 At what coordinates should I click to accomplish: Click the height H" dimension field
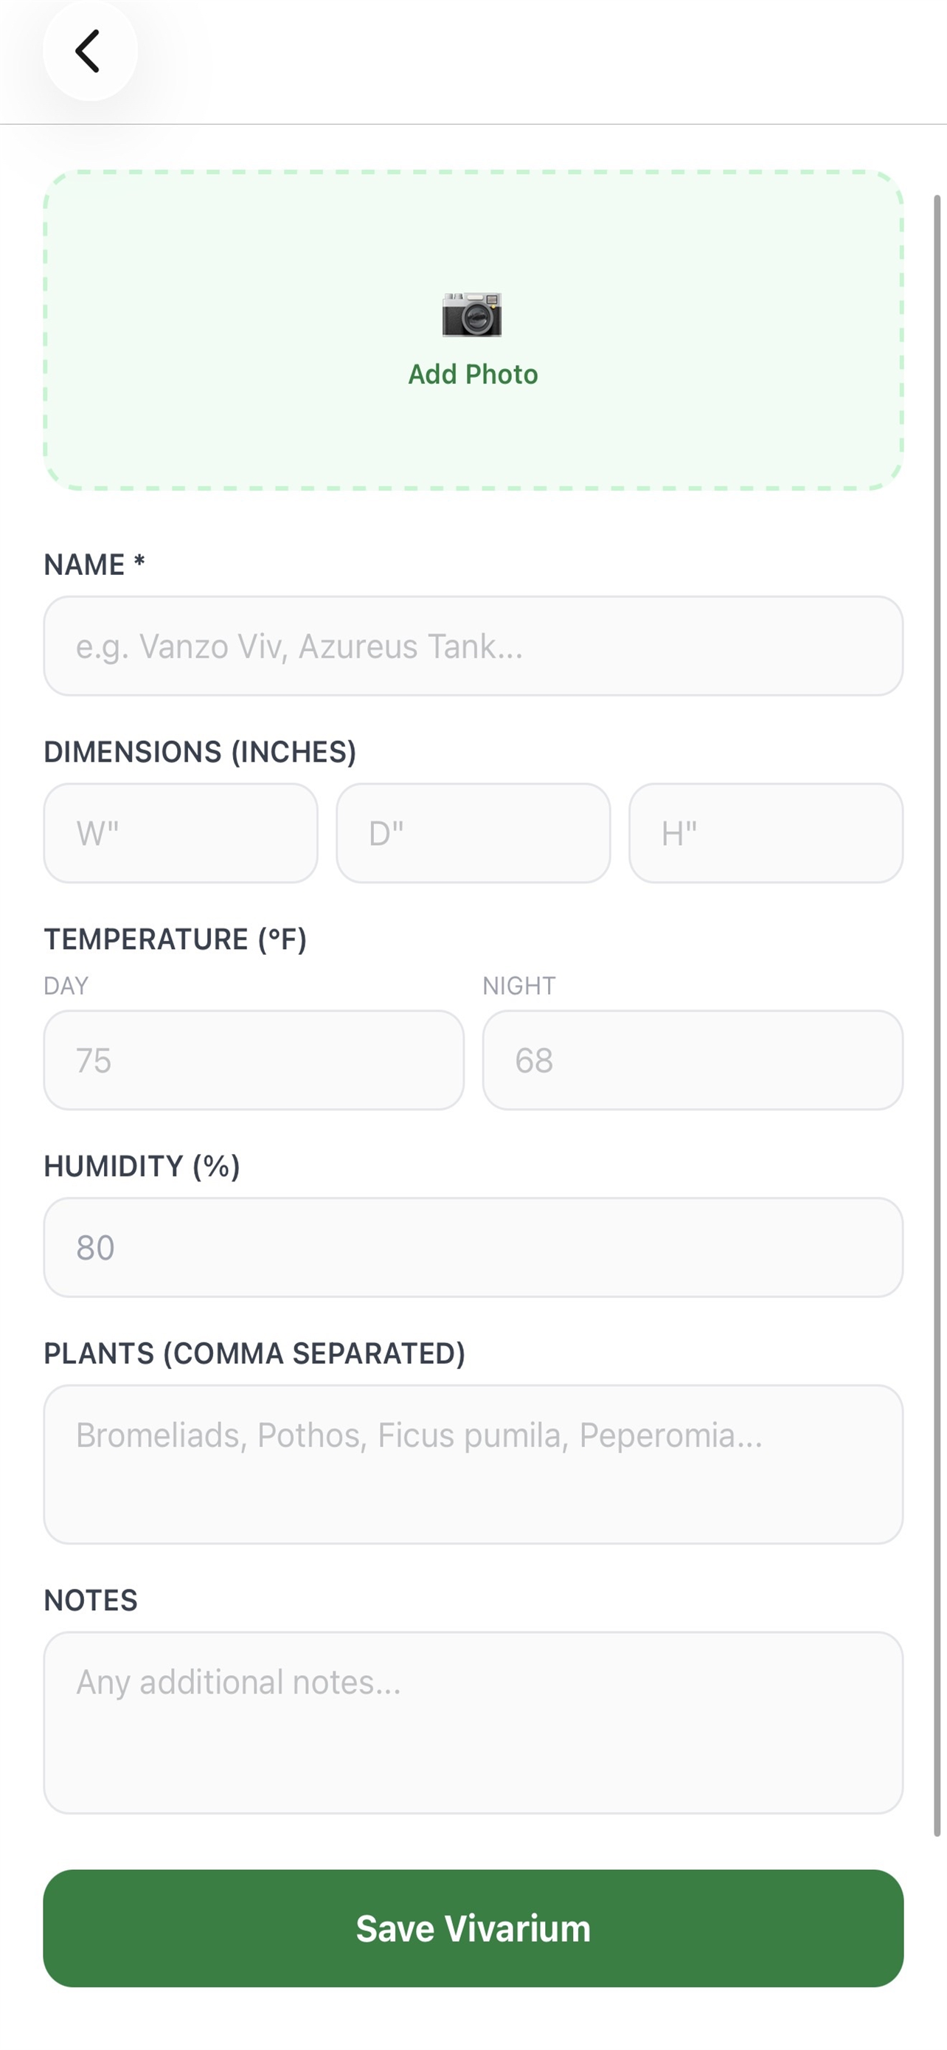pos(766,833)
